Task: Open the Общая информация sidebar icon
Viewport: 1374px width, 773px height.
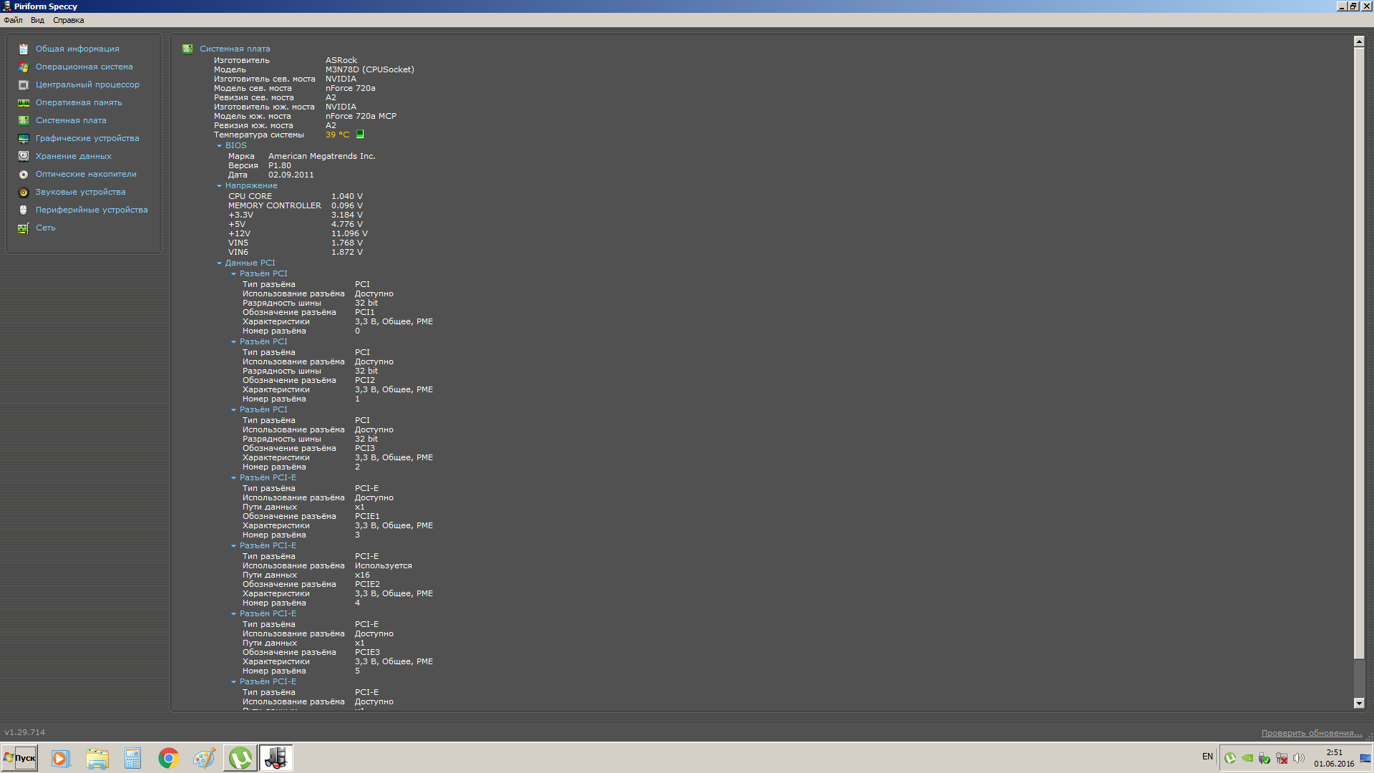Action: 24,49
